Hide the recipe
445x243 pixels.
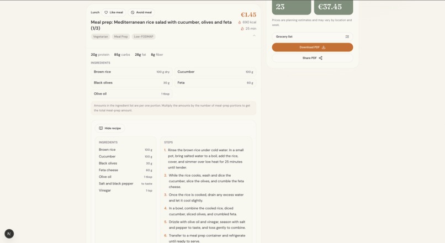pyautogui.click(x=110, y=128)
